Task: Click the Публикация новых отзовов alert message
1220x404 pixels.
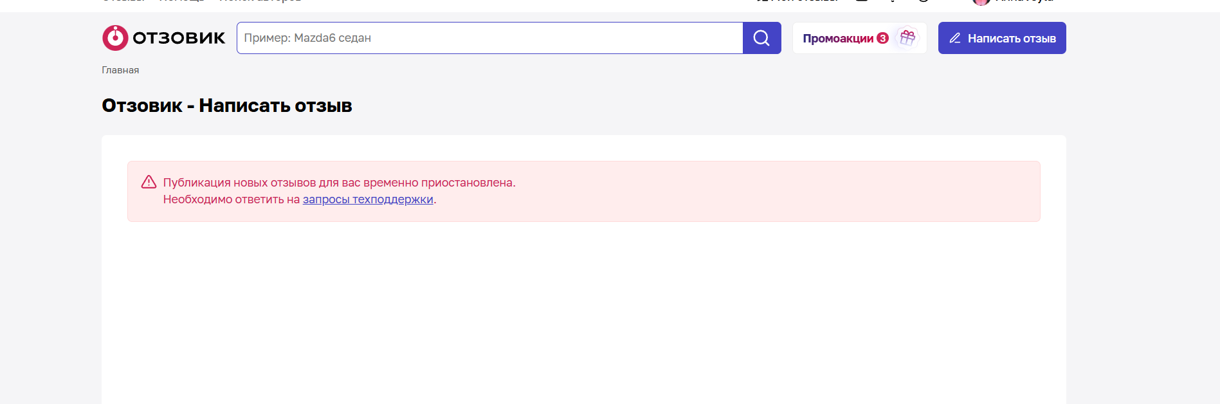Action: coord(339,183)
